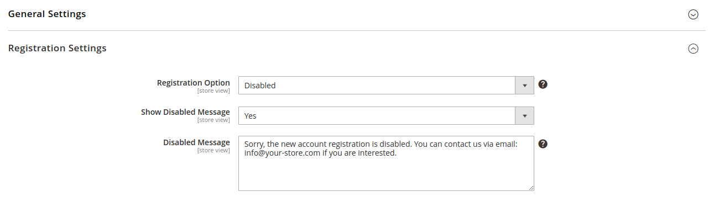The width and height of the screenshot is (714, 223).
Task: Expand the General Settings section chevron
Action: point(693,14)
